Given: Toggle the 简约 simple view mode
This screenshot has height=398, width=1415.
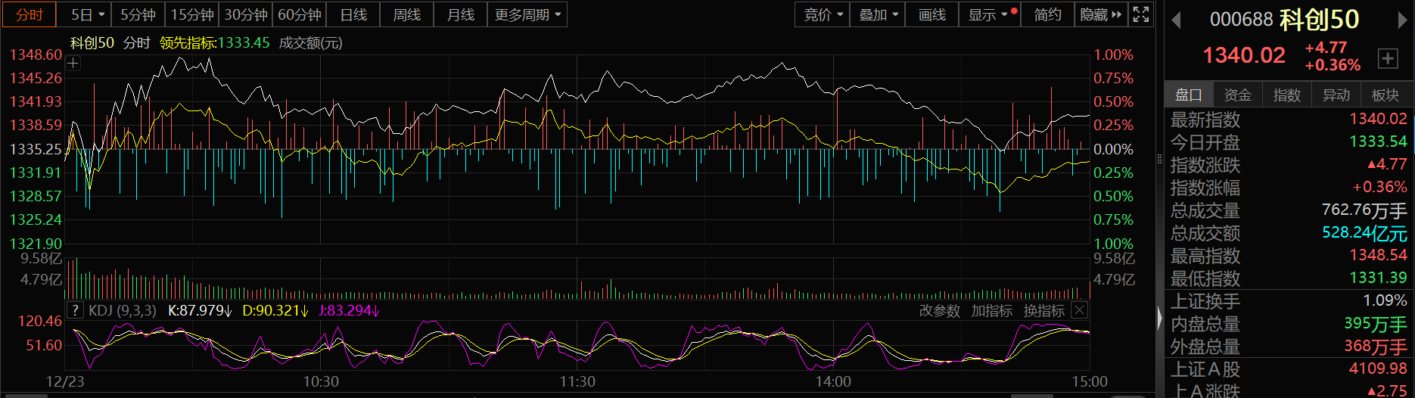Looking at the screenshot, I should click(1047, 14).
